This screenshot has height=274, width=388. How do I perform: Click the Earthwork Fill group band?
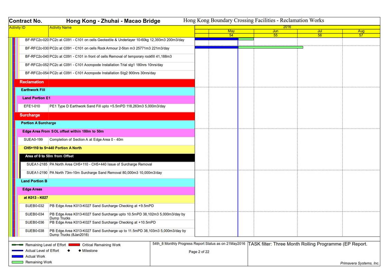click(x=105, y=91)
